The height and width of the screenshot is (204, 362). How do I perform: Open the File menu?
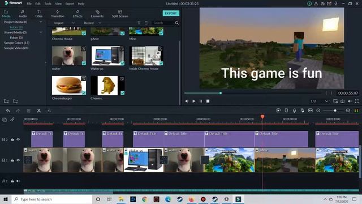point(29,4)
